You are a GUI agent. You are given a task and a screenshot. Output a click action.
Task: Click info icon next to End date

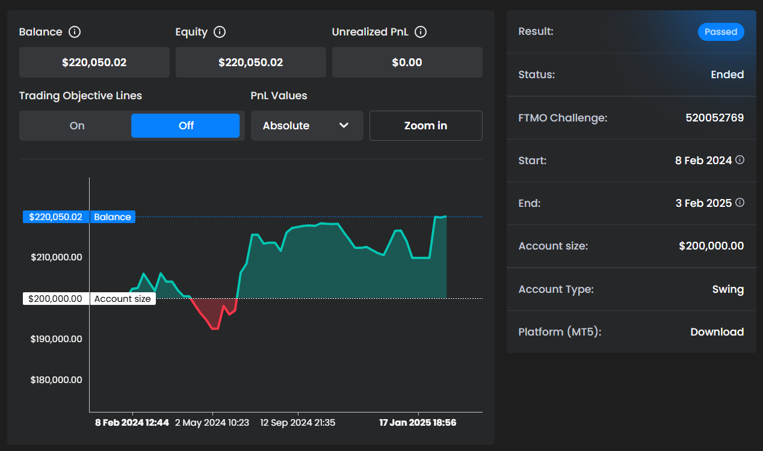click(x=740, y=203)
